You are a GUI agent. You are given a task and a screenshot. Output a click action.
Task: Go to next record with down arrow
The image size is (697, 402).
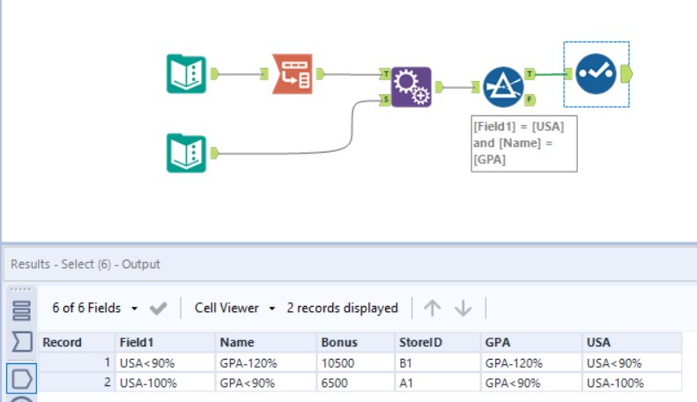(463, 308)
